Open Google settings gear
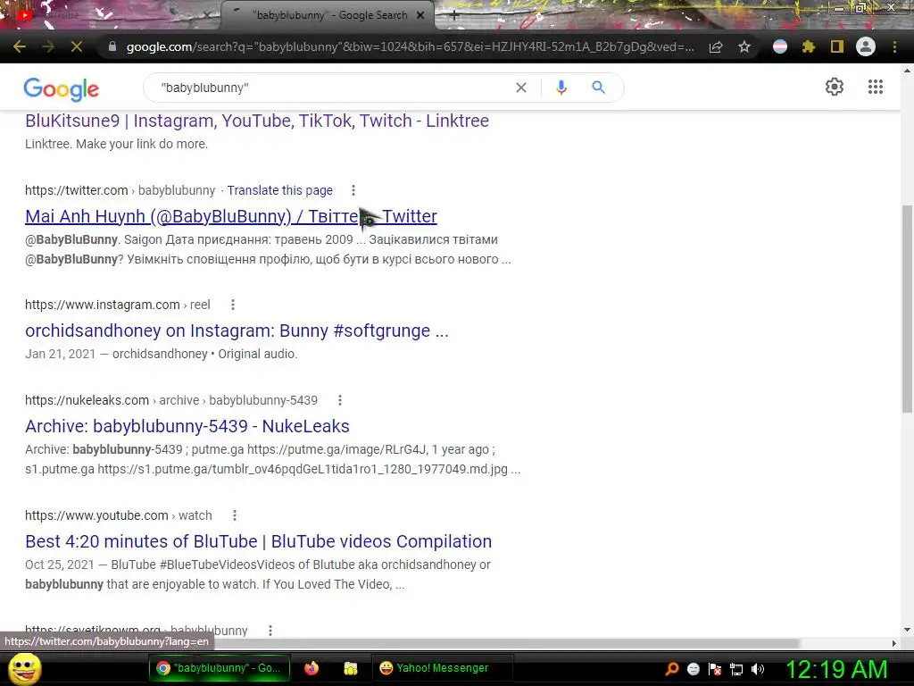This screenshot has width=914, height=686. coord(835,87)
